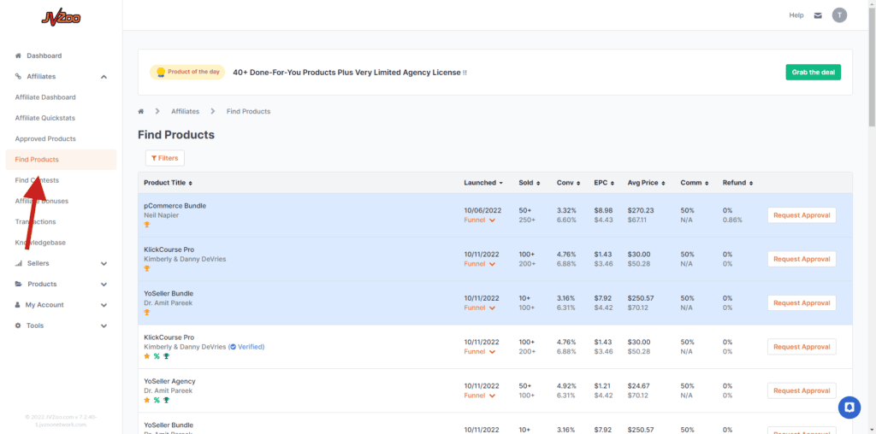Image resolution: width=876 pixels, height=434 pixels.
Task: Sort by EPC column
Action: (x=604, y=183)
